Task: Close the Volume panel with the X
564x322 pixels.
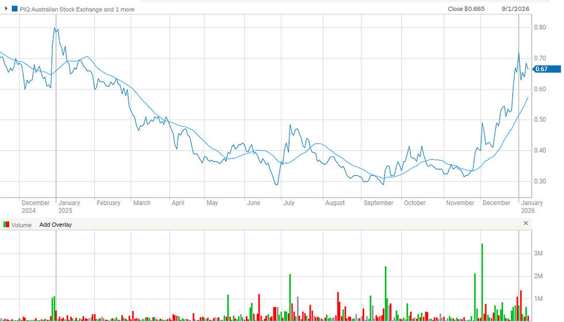Action: point(525,223)
